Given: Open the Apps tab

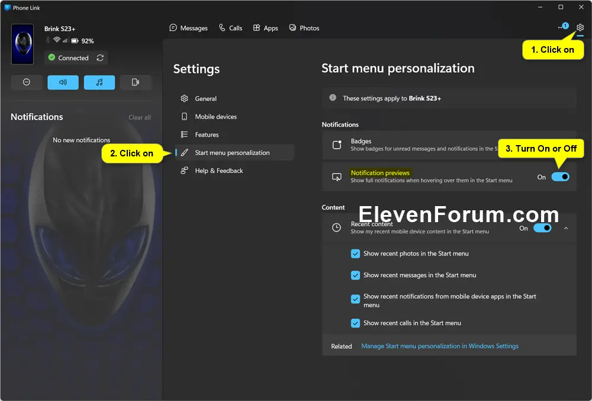Looking at the screenshot, I should click(265, 28).
